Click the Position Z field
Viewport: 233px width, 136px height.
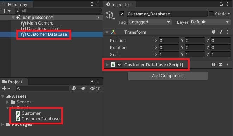pos(221,41)
